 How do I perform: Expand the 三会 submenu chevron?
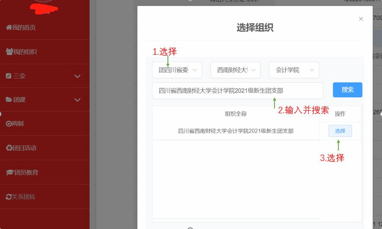[x=77, y=76]
